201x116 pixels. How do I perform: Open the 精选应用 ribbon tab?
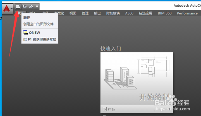point(145,13)
